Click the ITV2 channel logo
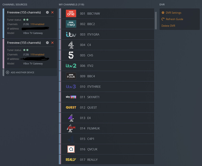 click(71, 66)
